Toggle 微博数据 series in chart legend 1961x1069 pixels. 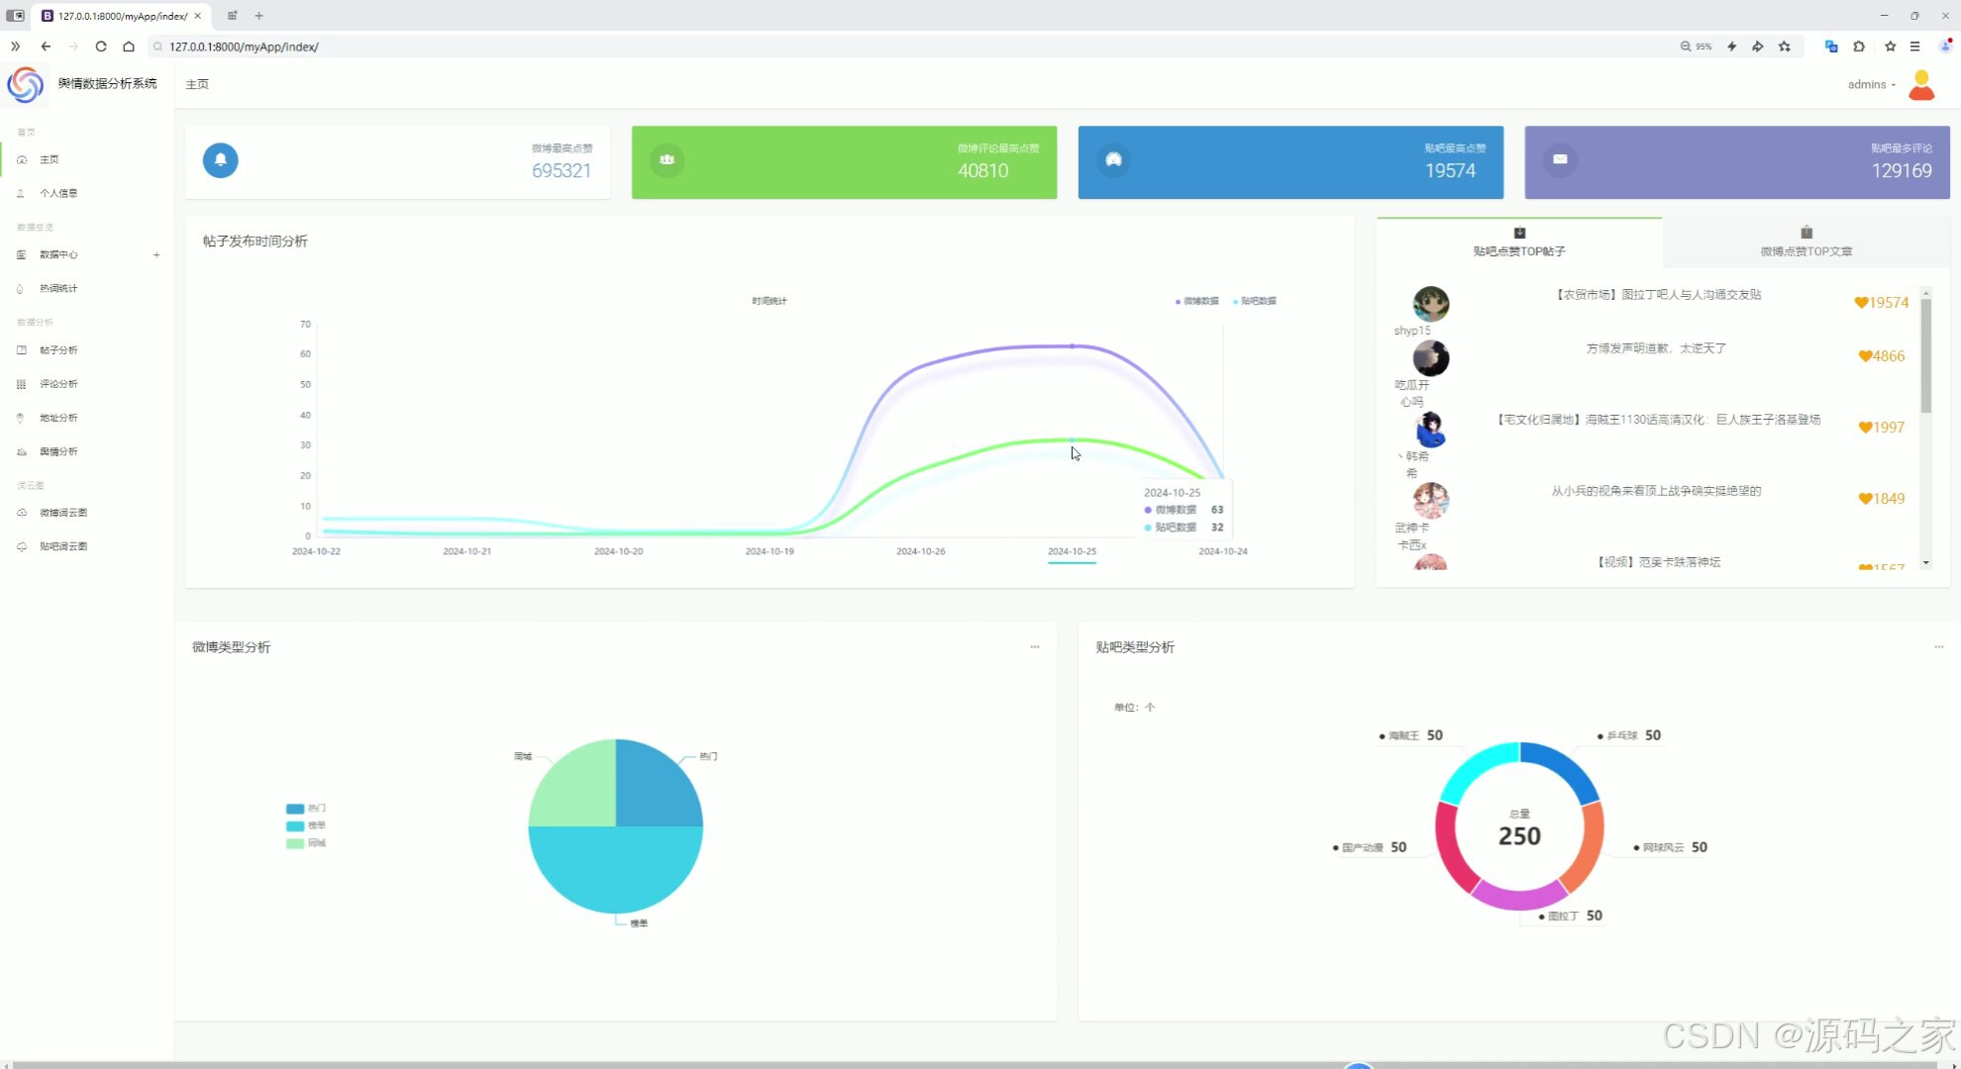pyautogui.click(x=1198, y=301)
